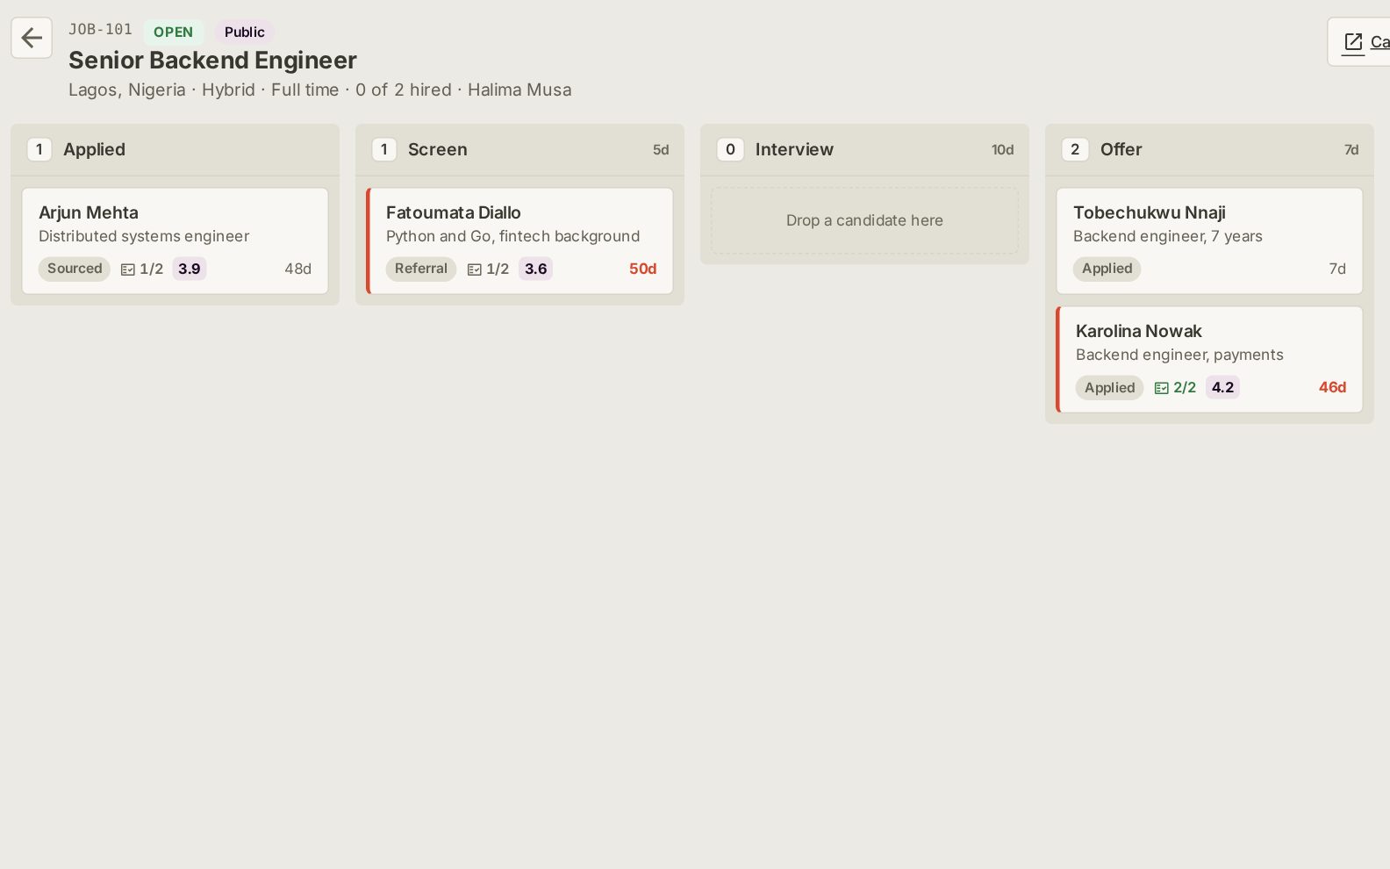Click the Applied column count badge
Screen dimensions: 1390x869
[39, 149]
